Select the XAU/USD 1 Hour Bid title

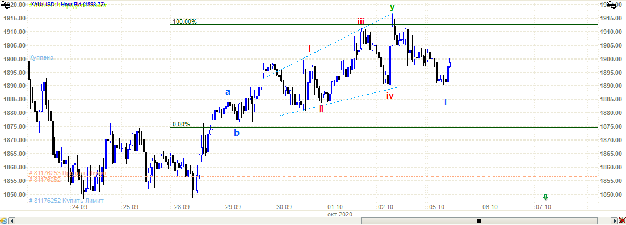click(x=68, y=4)
